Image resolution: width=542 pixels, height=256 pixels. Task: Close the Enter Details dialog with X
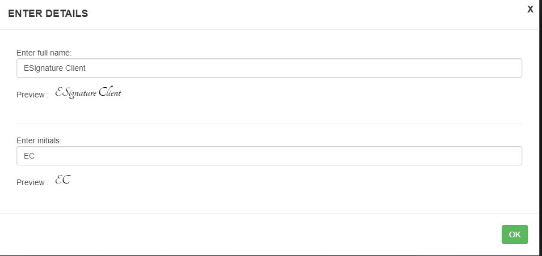pos(530,9)
